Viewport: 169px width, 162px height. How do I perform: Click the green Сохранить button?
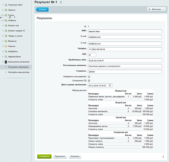pyautogui.click(x=44, y=156)
